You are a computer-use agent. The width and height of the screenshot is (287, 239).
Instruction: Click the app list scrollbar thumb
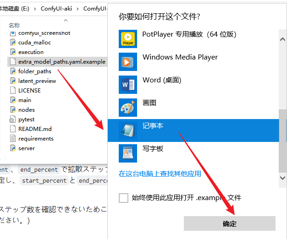click(282, 141)
